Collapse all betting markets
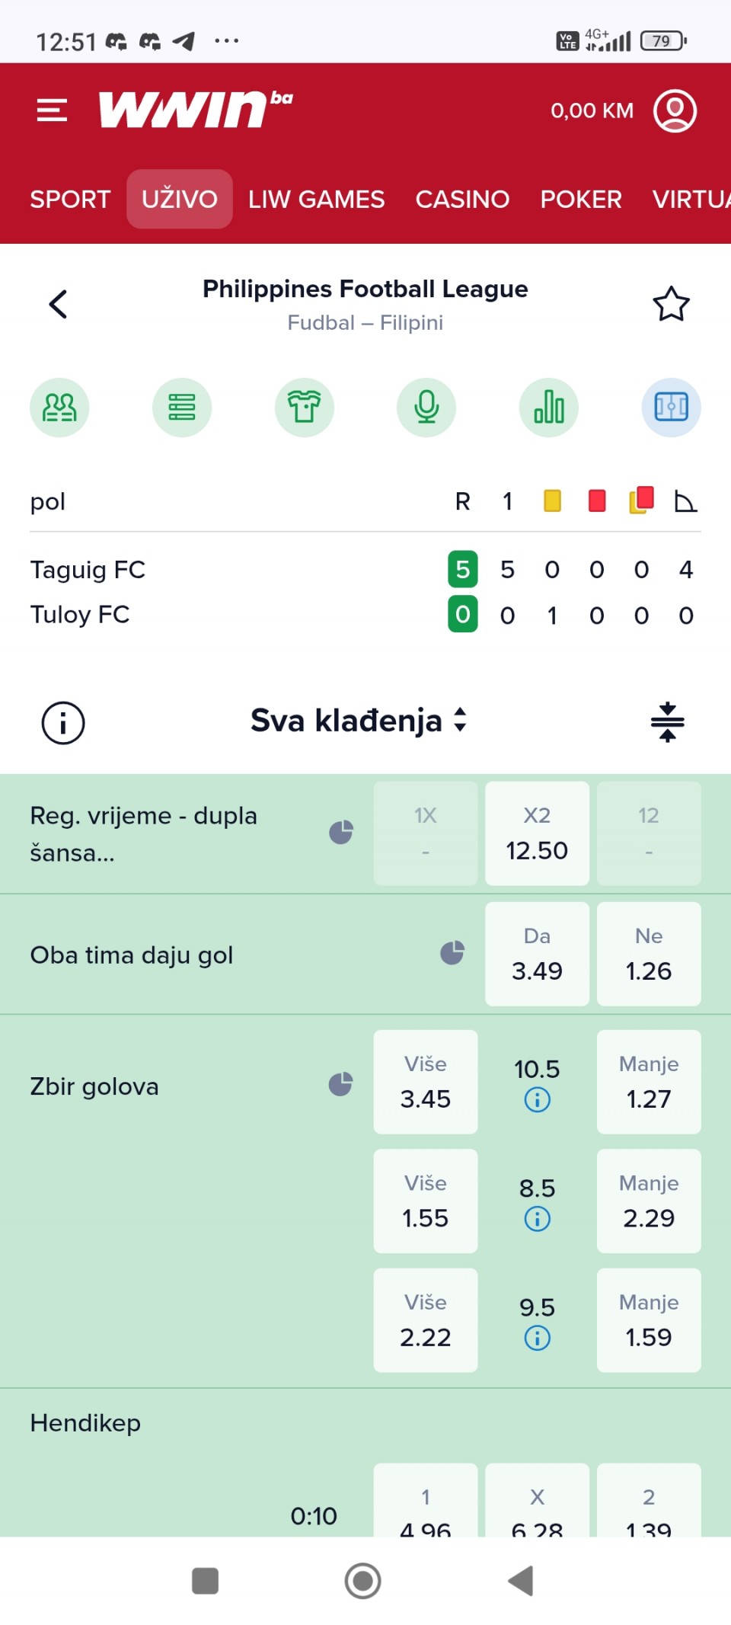 [x=667, y=721]
